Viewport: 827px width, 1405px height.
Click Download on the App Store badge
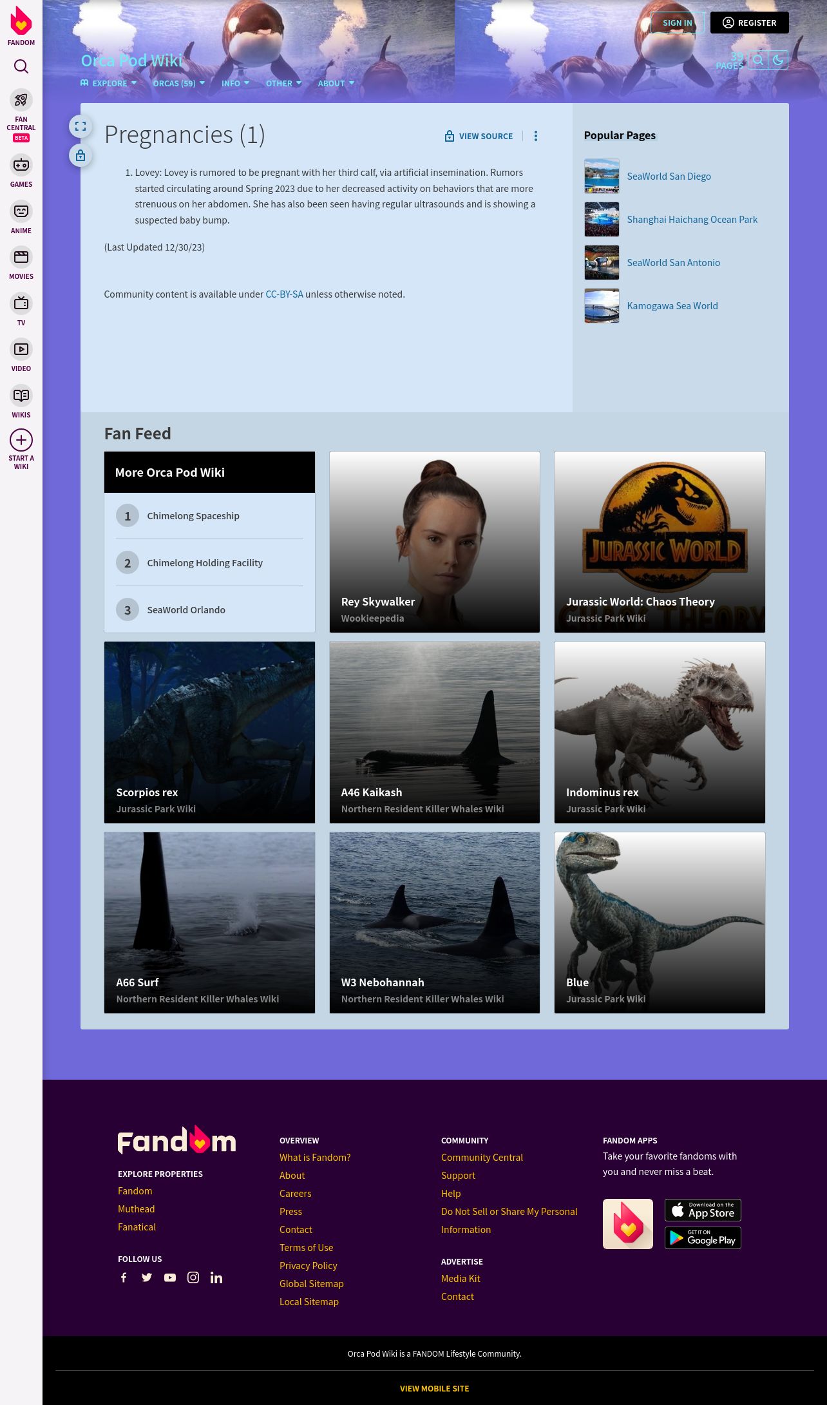[703, 1210]
